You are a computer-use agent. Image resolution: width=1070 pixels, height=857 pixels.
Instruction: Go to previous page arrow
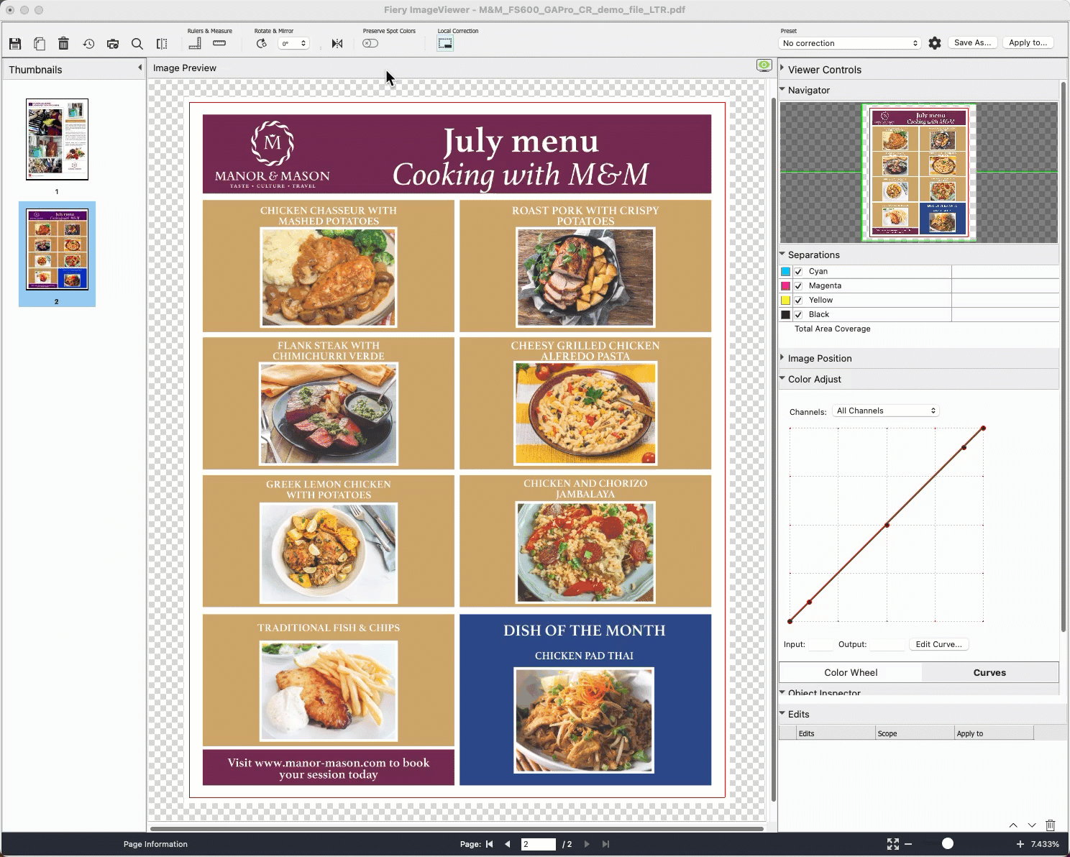[508, 844]
